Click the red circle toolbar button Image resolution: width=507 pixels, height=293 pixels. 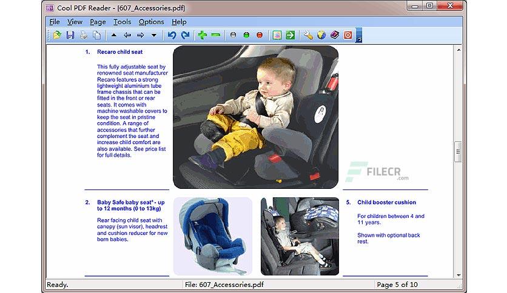click(x=260, y=35)
